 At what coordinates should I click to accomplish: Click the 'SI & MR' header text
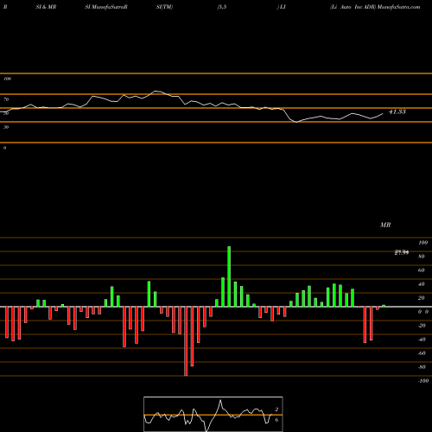(46, 7)
